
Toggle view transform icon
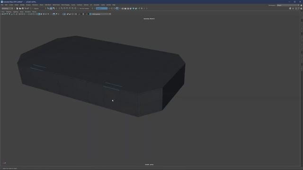click(x=90, y=14)
